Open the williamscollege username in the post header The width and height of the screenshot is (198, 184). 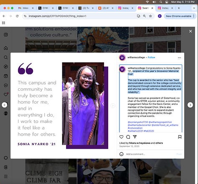(x=136, y=57)
